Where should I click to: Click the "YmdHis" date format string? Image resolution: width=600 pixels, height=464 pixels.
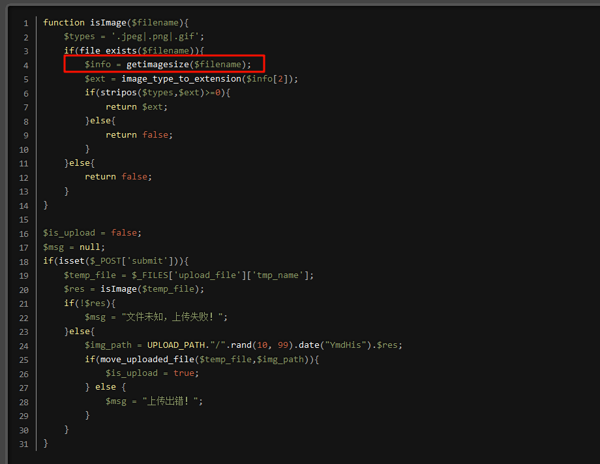pyautogui.click(x=346, y=345)
